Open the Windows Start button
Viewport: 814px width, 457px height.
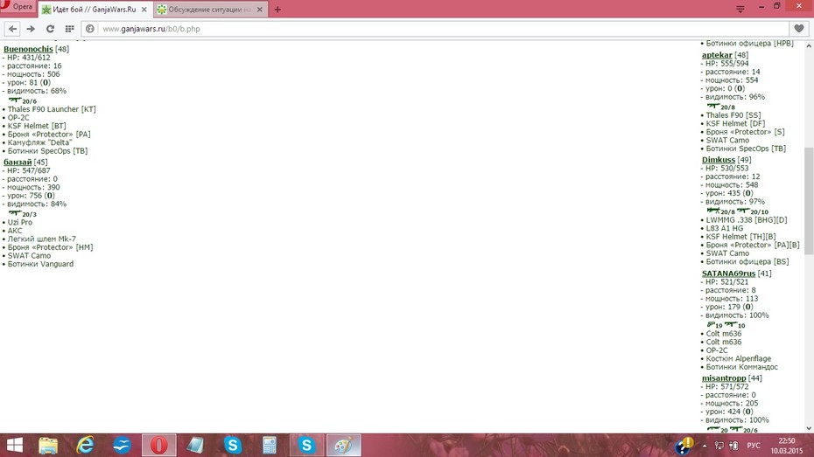(x=14, y=446)
